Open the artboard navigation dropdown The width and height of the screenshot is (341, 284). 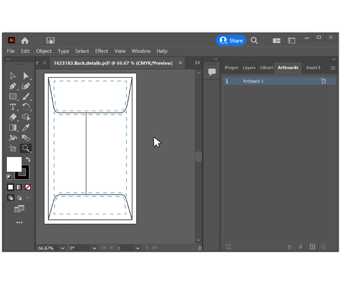click(138, 248)
